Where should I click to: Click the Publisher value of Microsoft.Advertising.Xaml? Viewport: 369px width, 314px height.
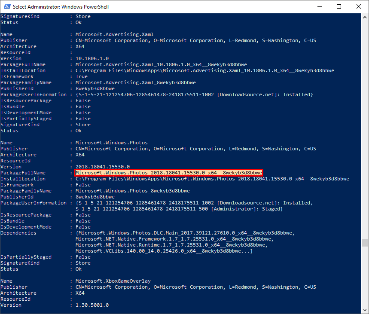196,40
